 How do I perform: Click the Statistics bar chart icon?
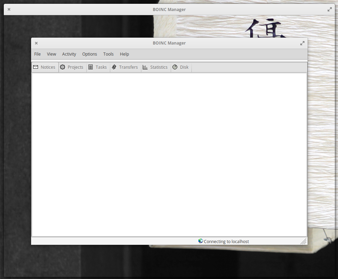[x=145, y=67]
